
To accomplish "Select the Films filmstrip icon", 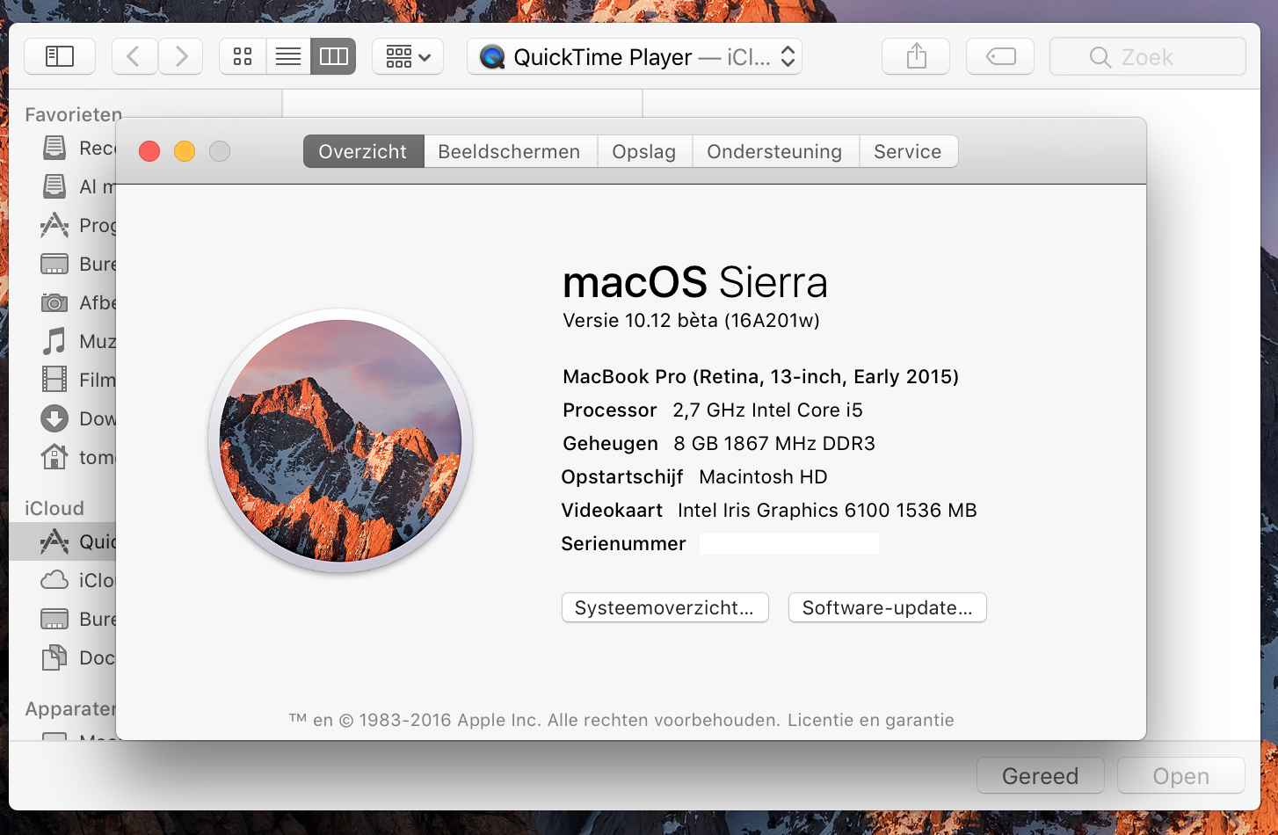I will 54,380.
